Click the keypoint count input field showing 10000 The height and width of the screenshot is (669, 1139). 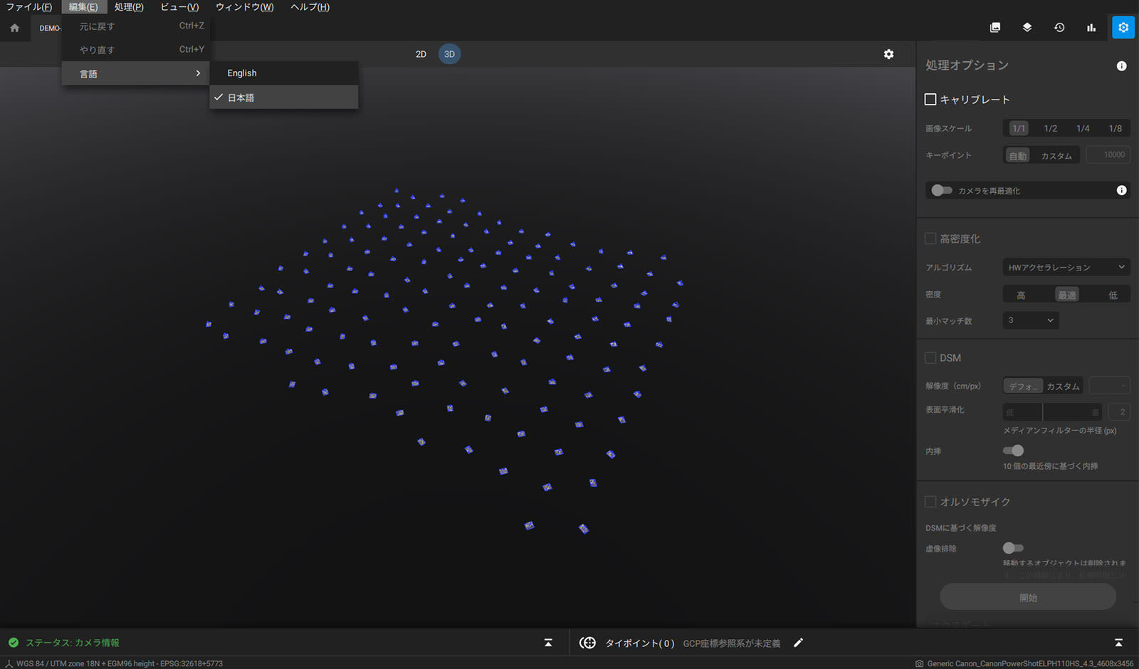point(1108,154)
